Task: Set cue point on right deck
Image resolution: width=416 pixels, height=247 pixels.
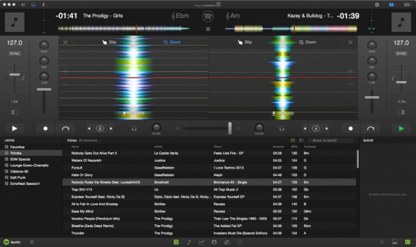Action: [x=350, y=128]
